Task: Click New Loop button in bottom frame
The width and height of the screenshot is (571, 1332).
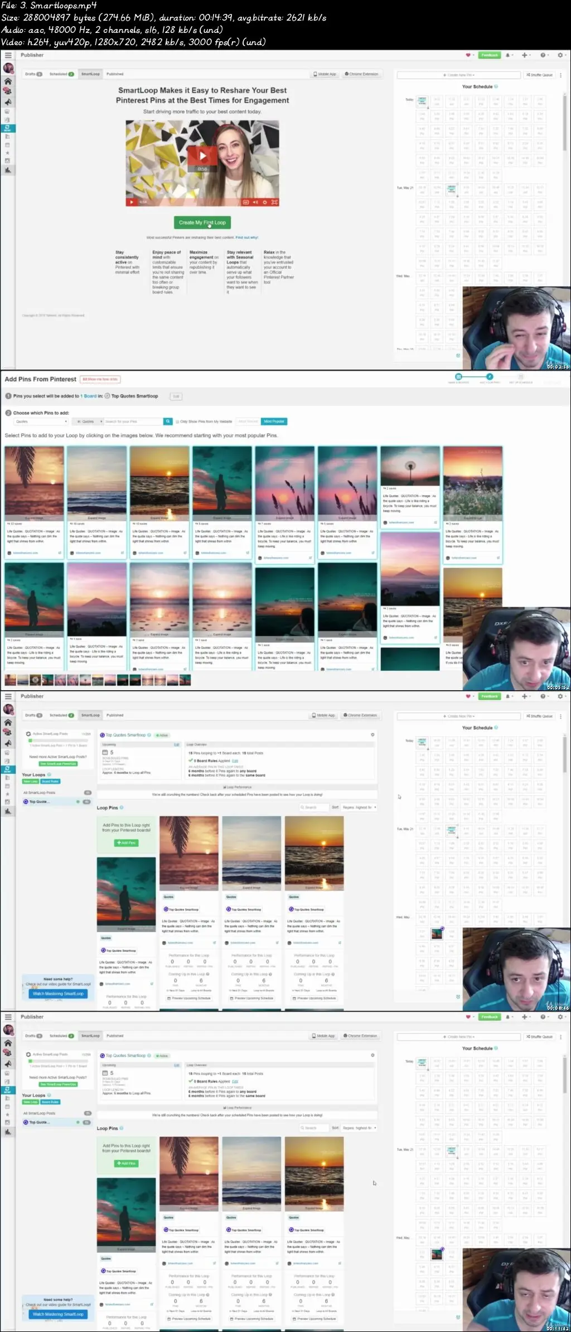Action: [x=30, y=1102]
